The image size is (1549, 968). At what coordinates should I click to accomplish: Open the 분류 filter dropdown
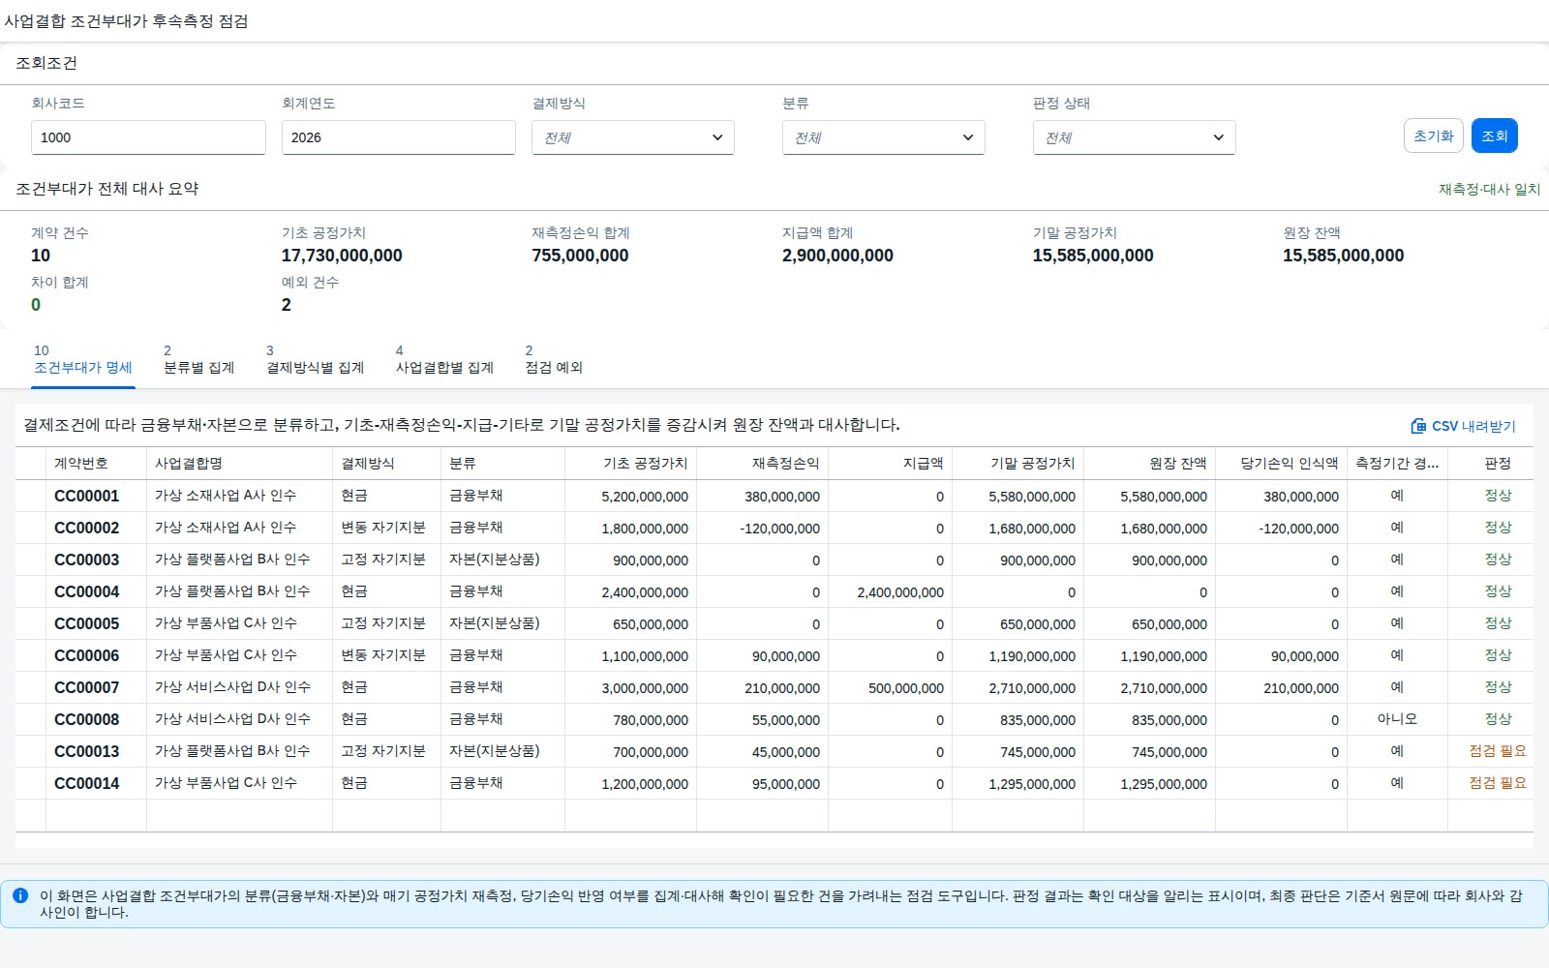(x=884, y=137)
